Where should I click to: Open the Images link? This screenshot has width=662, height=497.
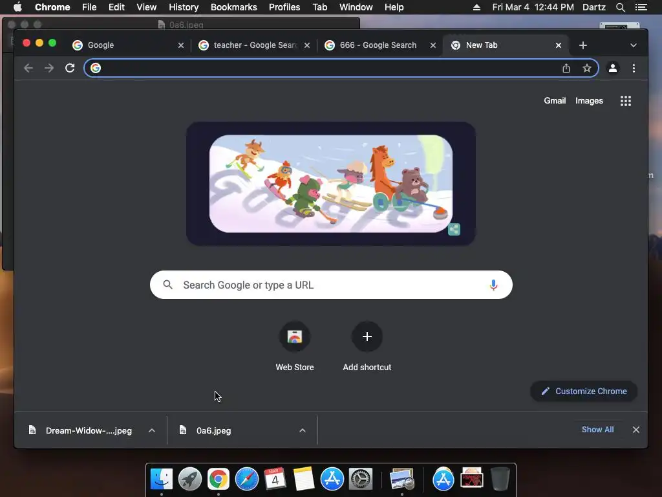pos(589,100)
